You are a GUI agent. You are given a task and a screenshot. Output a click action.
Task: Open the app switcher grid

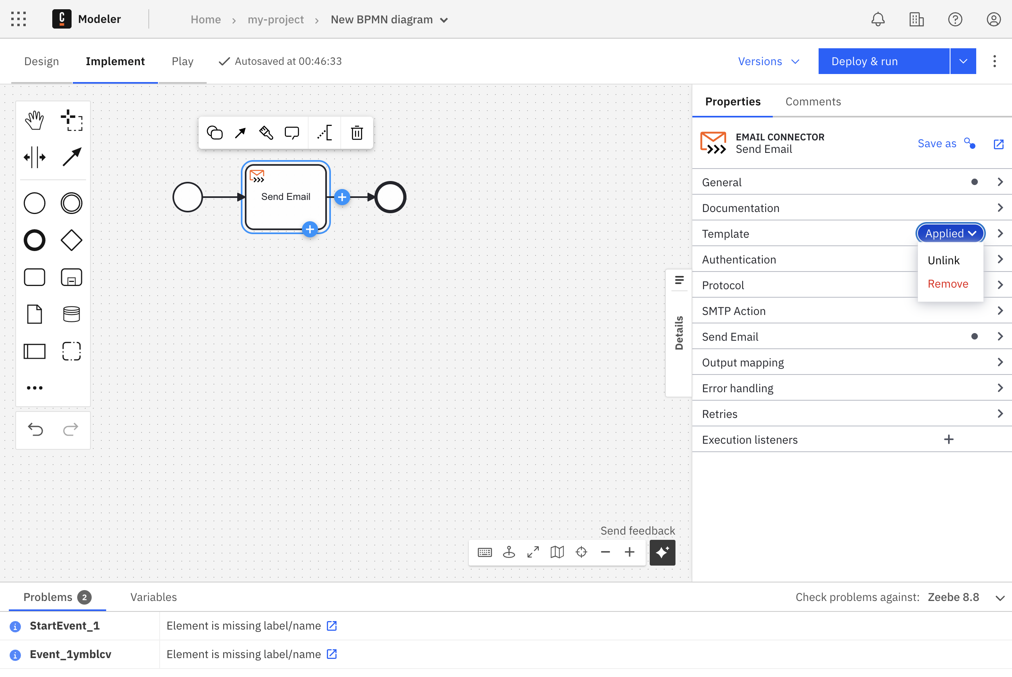[x=18, y=19]
